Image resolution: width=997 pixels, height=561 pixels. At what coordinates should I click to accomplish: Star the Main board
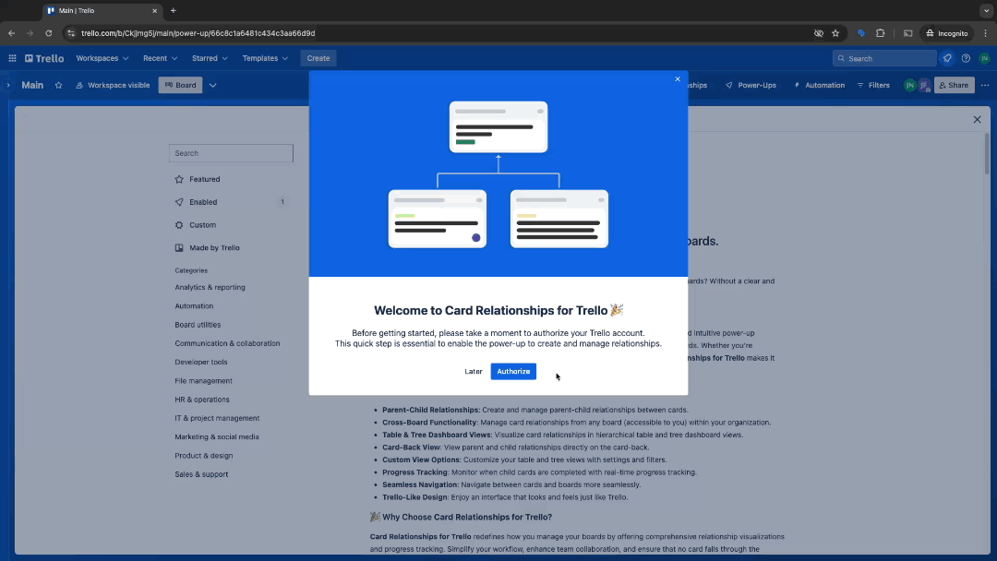coord(58,84)
